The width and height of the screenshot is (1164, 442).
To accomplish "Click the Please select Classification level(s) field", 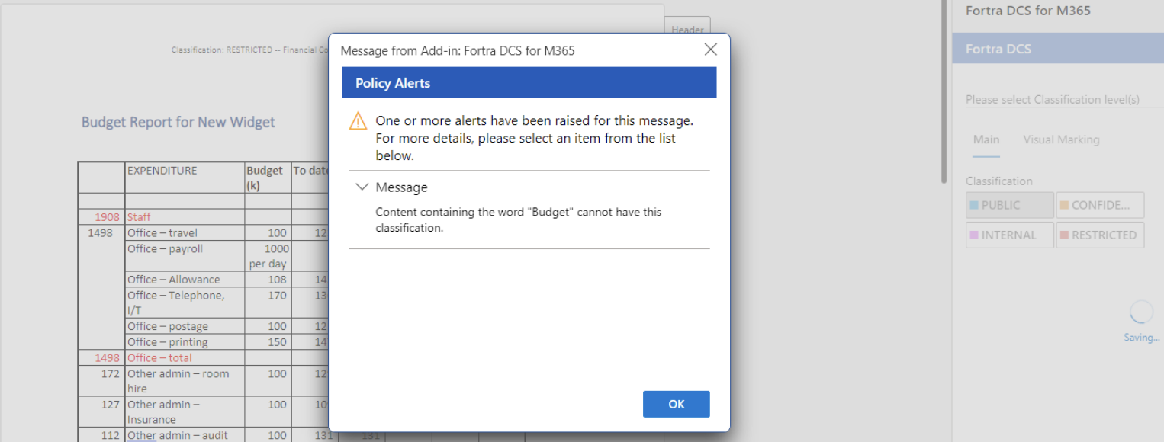I will coord(1052,100).
